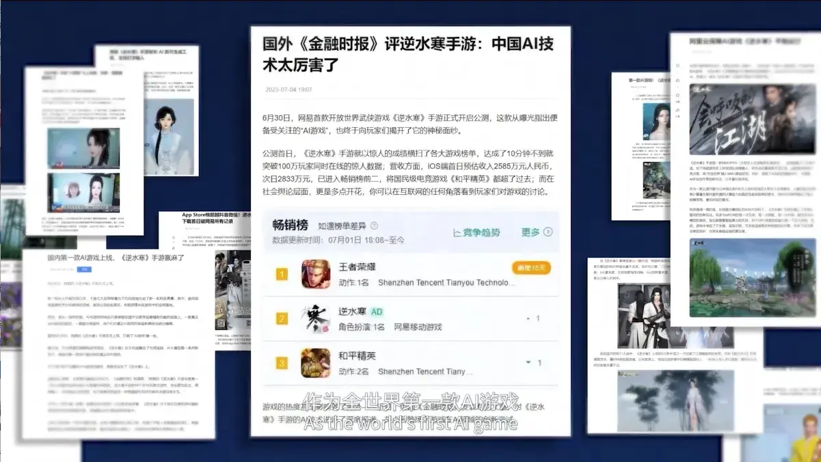Select the 王者荣耀 game name

click(357, 267)
